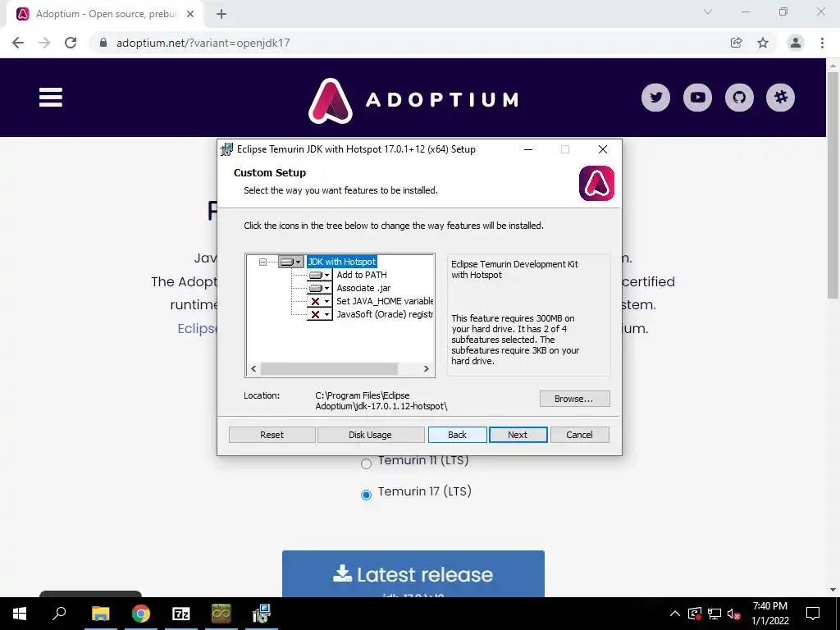Click Browse to change install location
Screen dimensions: 840x630
coord(574,399)
